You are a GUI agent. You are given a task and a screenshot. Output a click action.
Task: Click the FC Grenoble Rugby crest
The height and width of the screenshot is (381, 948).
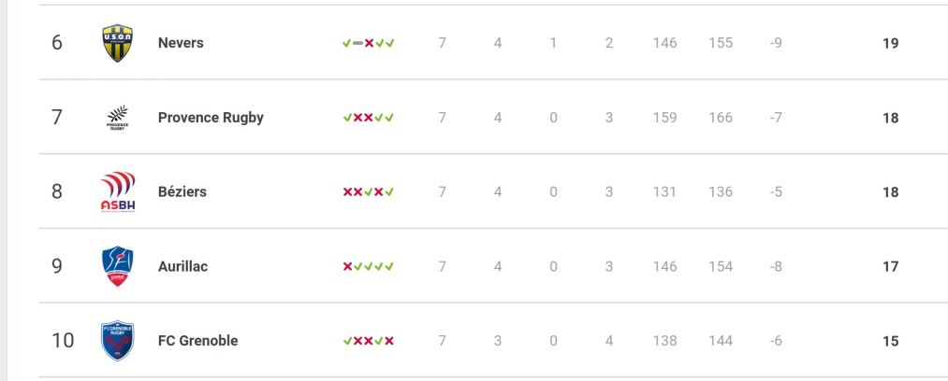pyautogui.click(x=117, y=341)
